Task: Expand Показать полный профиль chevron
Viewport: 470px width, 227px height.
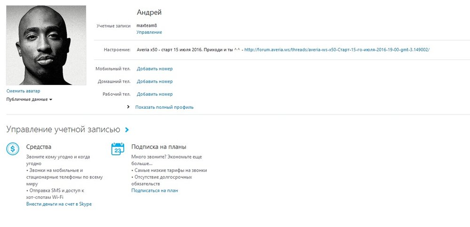Action: coord(128,107)
